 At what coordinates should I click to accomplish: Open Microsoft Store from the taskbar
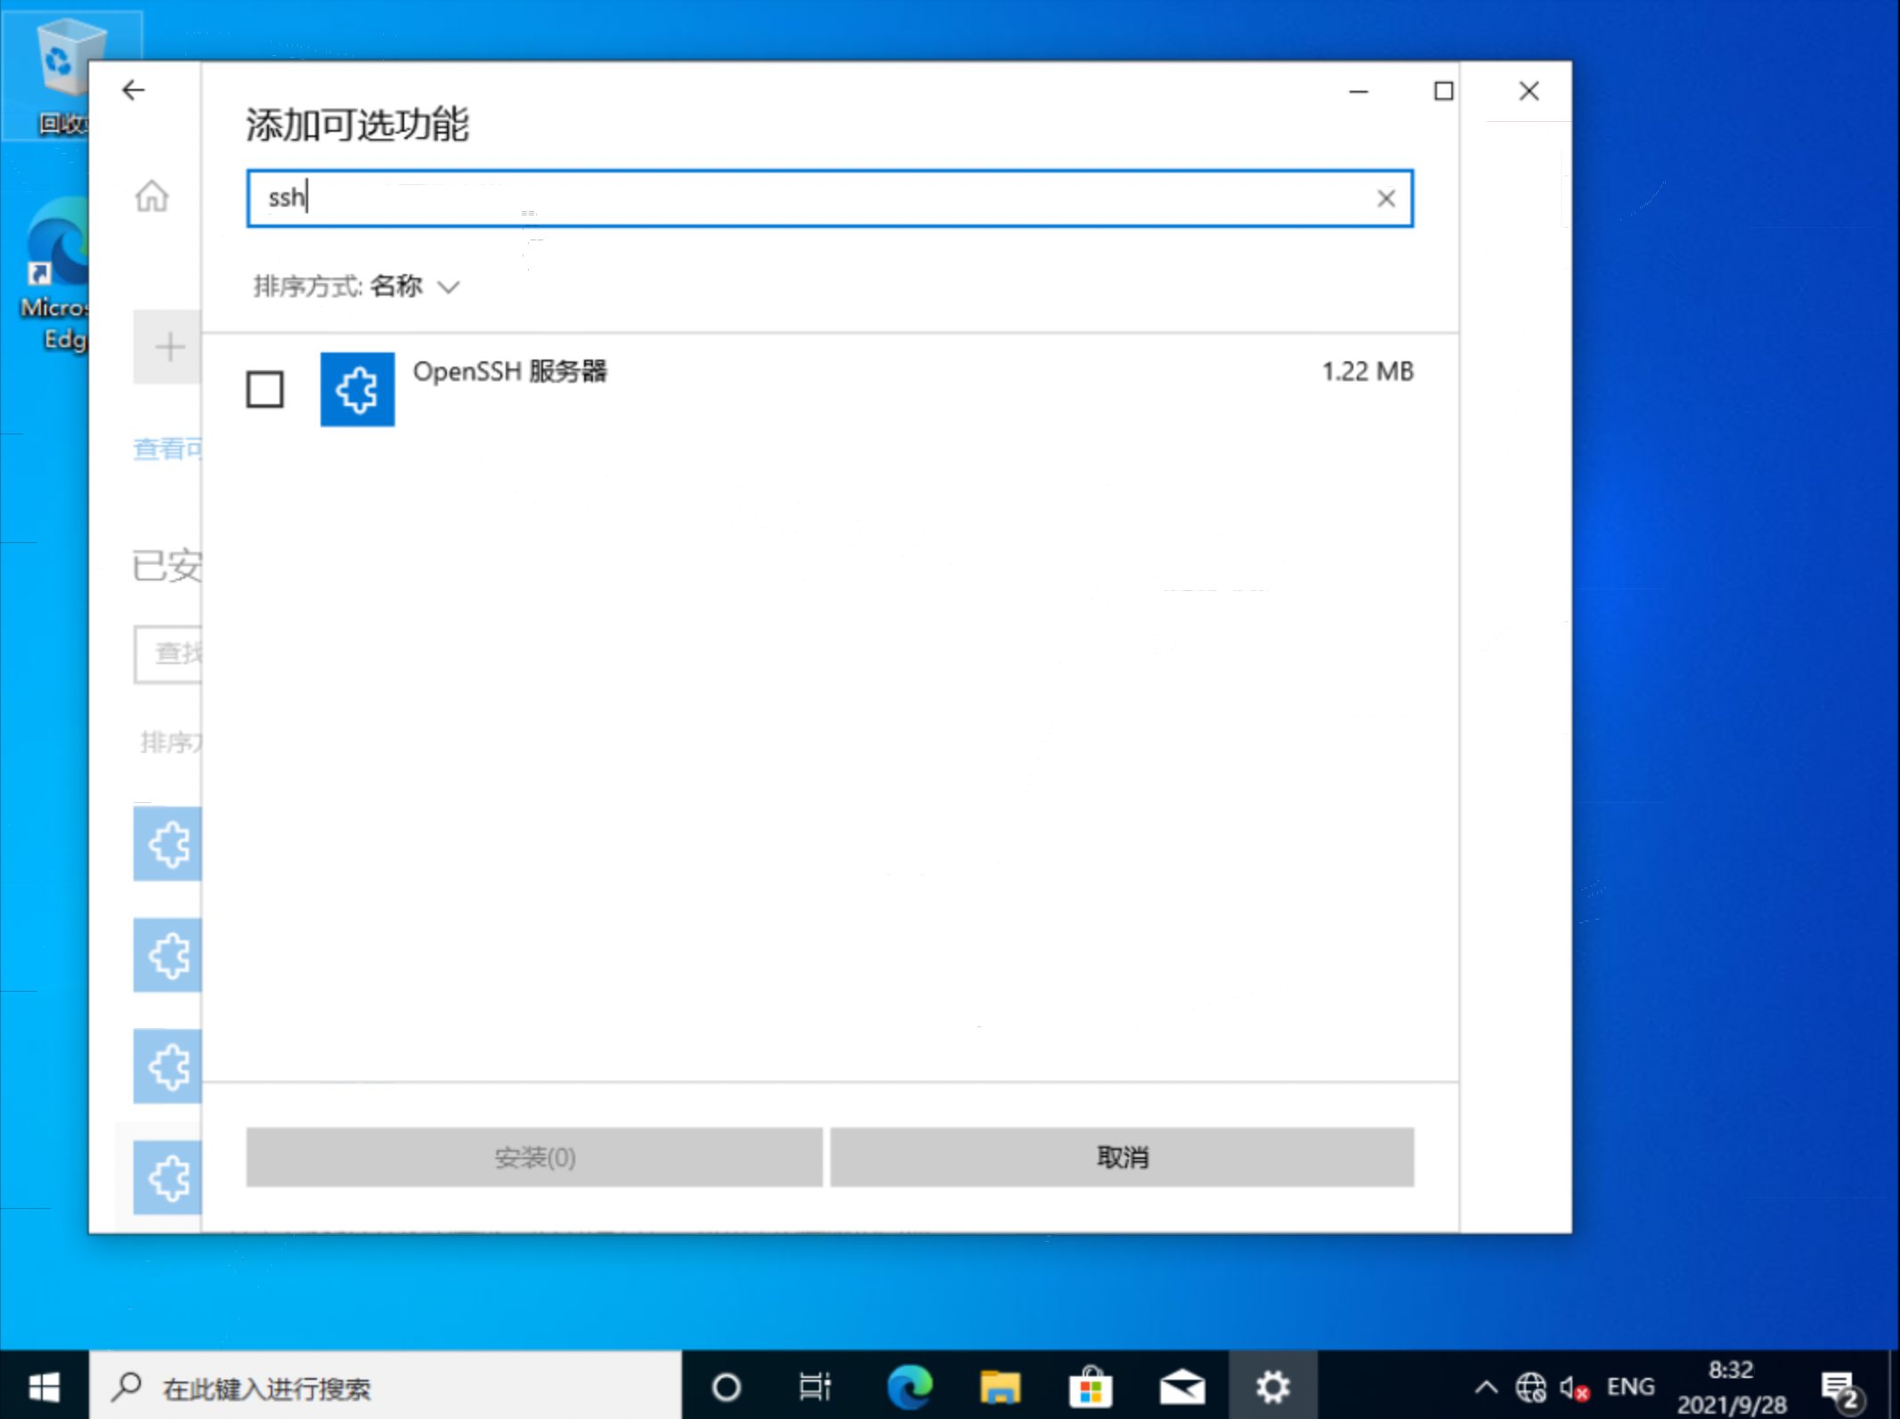(1091, 1387)
